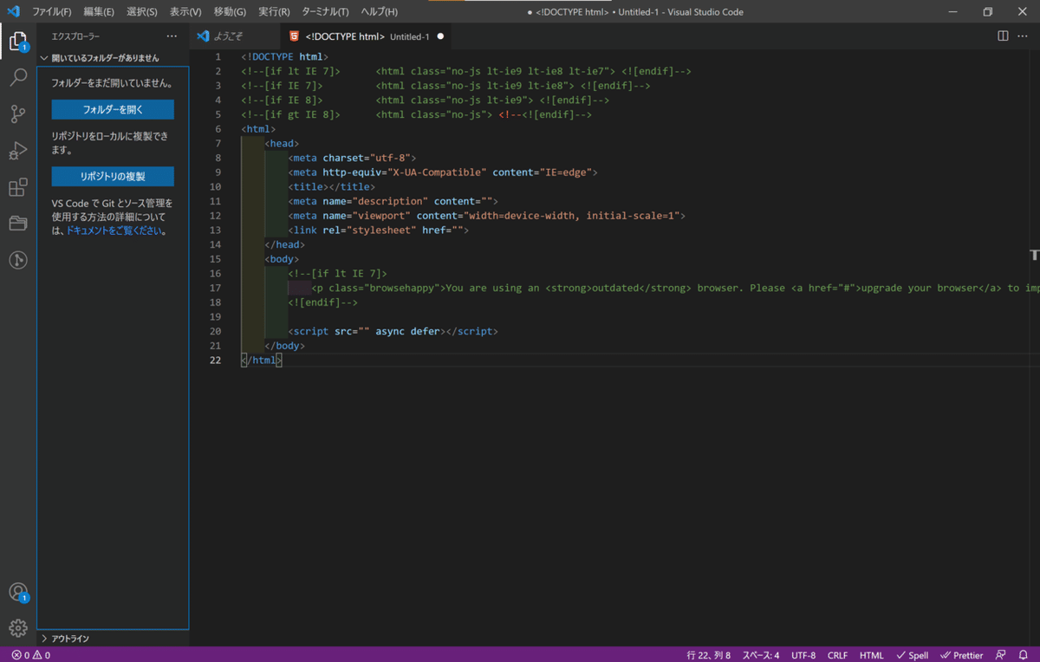Click the meta viewport line
This screenshot has height=662, width=1040.
(x=487, y=216)
